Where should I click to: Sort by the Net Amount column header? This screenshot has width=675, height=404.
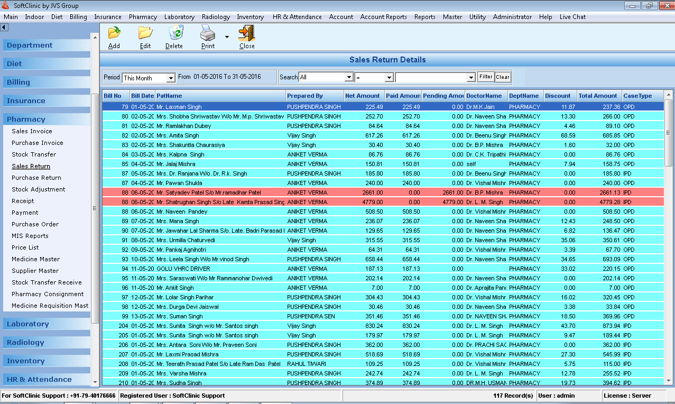pyautogui.click(x=363, y=96)
